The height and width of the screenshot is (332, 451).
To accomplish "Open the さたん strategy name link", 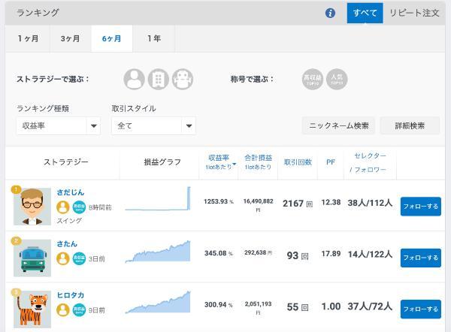I will tap(67, 244).
